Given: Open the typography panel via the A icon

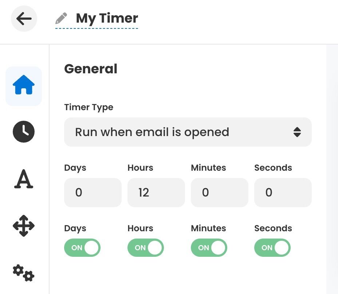Looking at the screenshot, I should pyautogui.click(x=23, y=179).
